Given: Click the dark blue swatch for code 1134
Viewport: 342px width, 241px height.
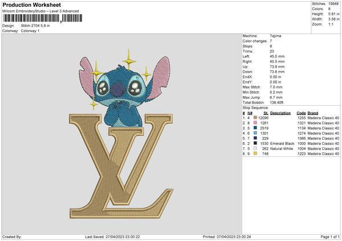Looking at the screenshot, I should [255, 128].
